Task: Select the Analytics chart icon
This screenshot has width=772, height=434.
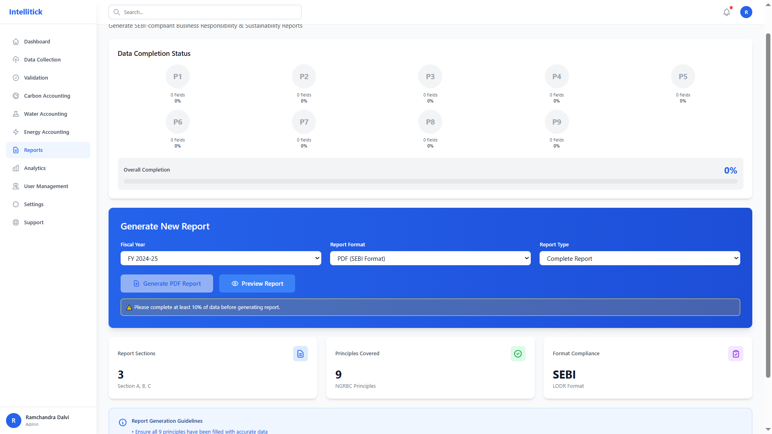Action: (x=16, y=168)
